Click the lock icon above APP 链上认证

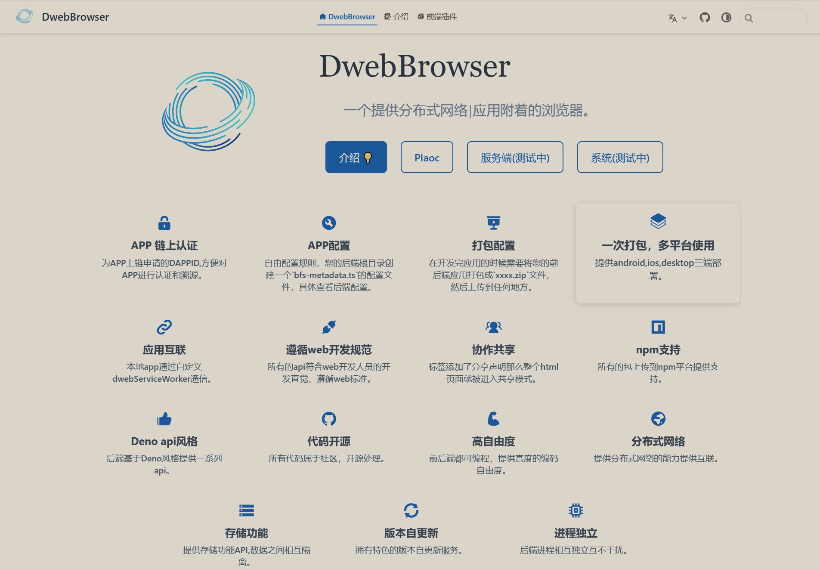(x=164, y=223)
